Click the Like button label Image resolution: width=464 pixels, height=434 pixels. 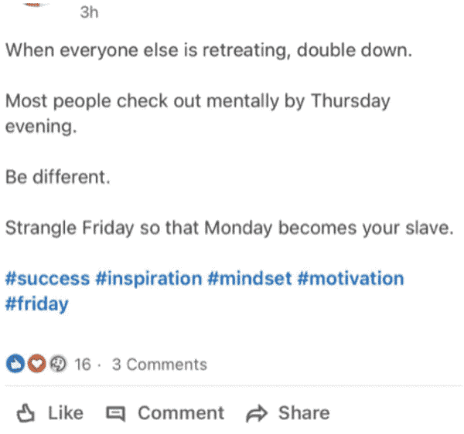[66, 412]
